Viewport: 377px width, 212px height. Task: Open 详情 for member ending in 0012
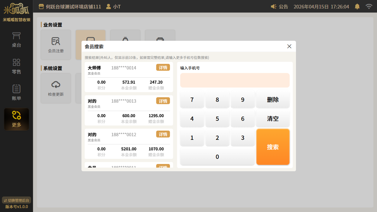pos(163,134)
